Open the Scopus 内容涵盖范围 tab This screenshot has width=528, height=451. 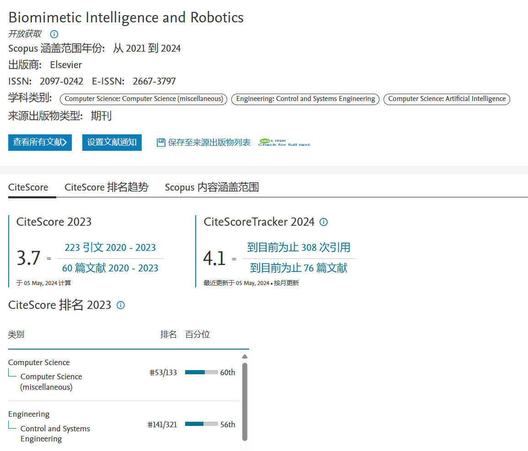tap(212, 187)
